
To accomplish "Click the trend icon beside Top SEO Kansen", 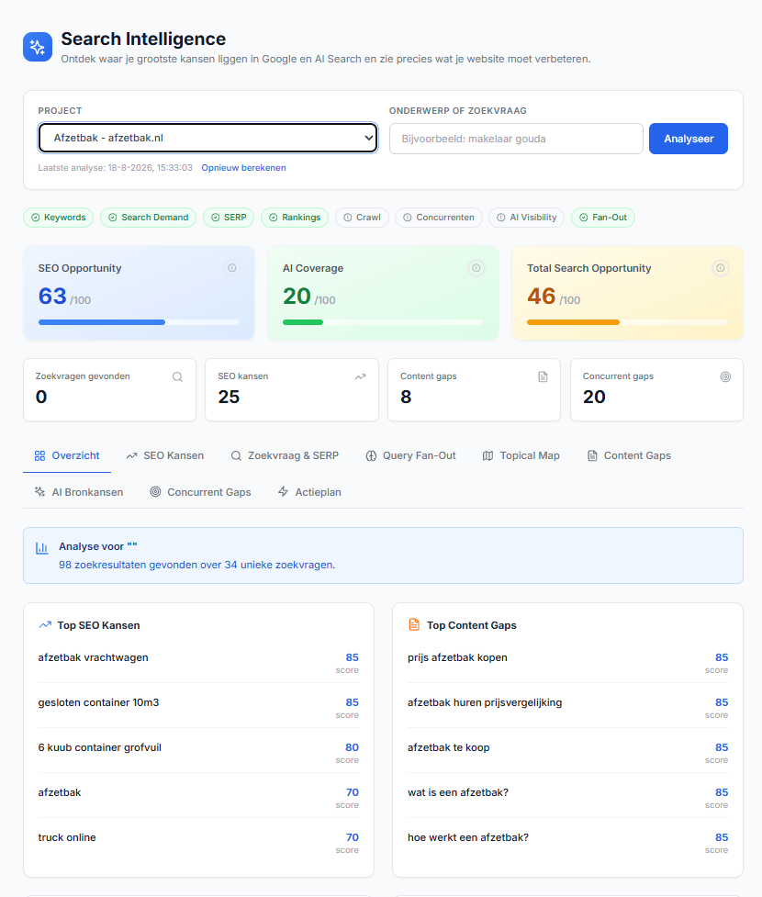I will [x=45, y=624].
